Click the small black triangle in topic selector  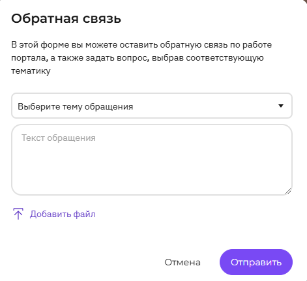pos(281,106)
